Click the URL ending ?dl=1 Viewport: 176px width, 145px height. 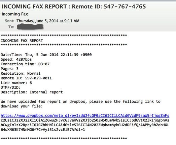pos(43,130)
